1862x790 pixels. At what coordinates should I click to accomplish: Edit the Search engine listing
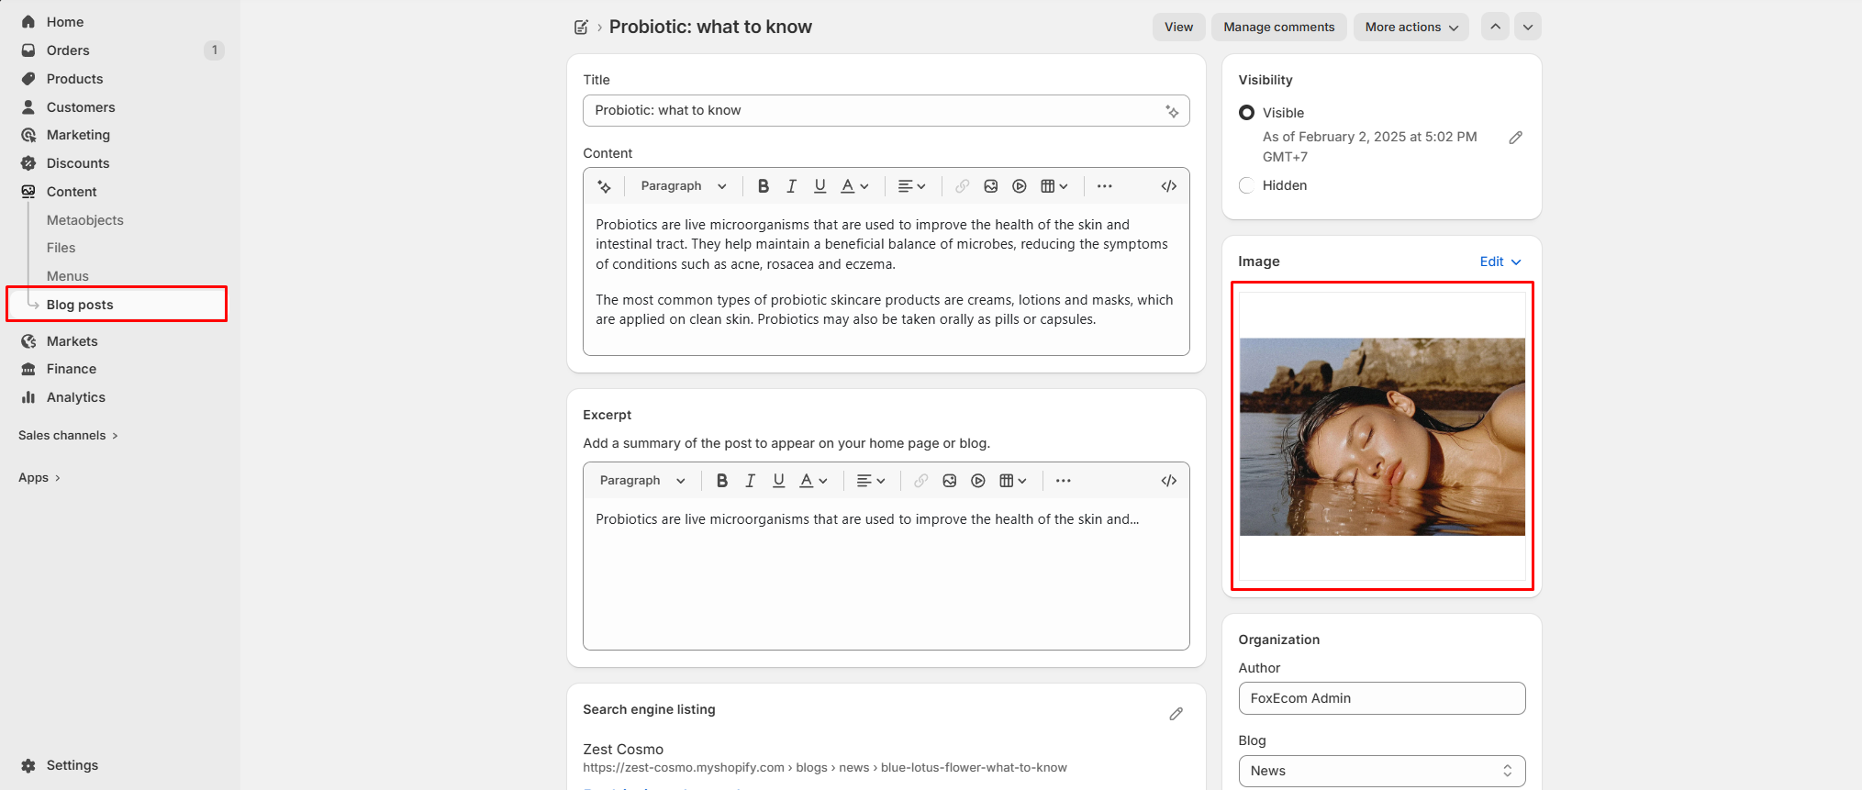tap(1176, 714)
